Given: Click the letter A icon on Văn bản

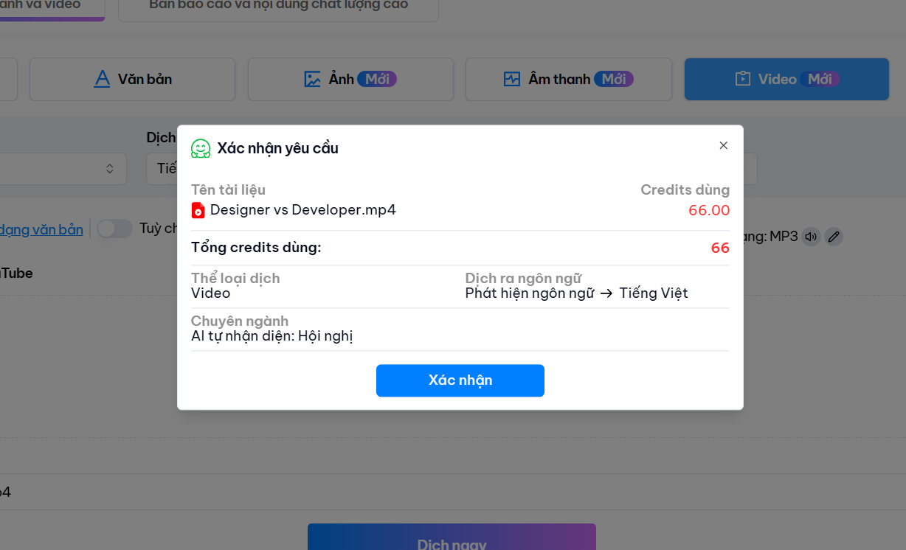Looking at the screenshot, I should coord(102,79).
